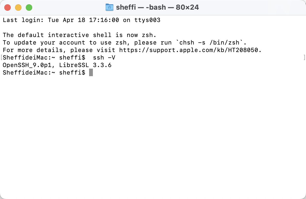This screenshot has width=306, height=199.
Task: Close the Terminal window with red button
Action: [8, 8]
